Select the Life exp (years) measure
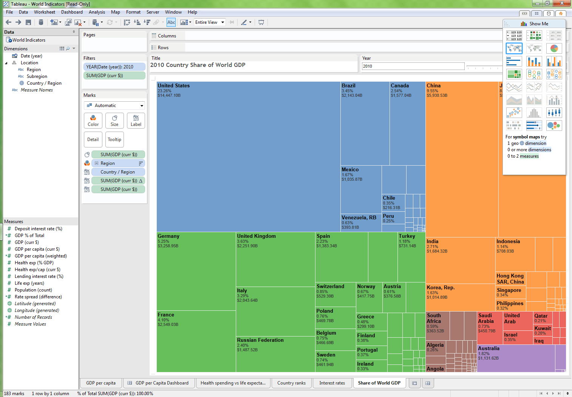Screen dimensions: 572x397 [x=29, y=283]
